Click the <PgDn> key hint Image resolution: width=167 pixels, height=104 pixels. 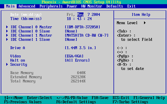pos(123,60)
